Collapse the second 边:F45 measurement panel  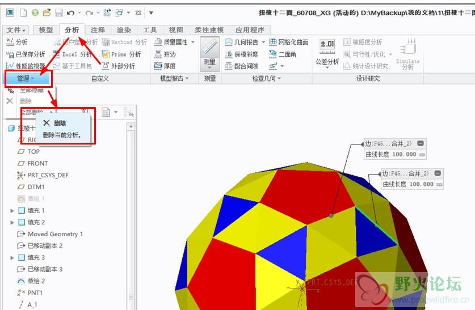coord(438,173)
